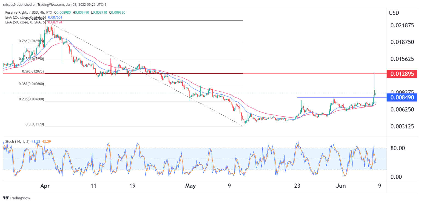Select the blue 0.008490 price tag
Image resolution: width=421 pixels, height=203 pixels.
click(x=402, y=98)
